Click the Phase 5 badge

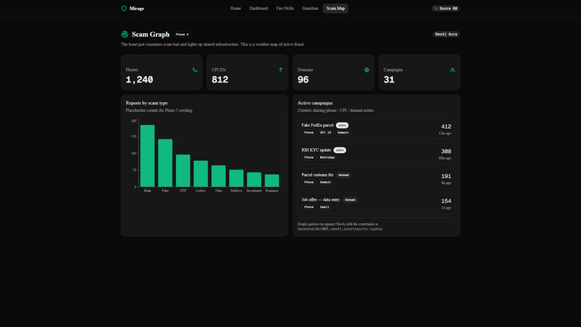(182, 34)
